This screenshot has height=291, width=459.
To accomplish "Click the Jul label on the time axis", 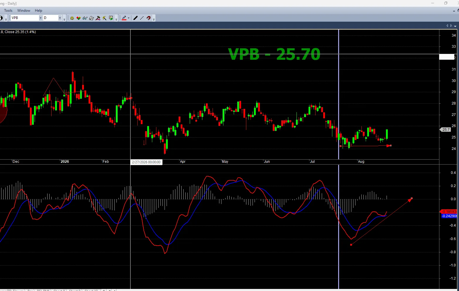I will tap(312, 162).
